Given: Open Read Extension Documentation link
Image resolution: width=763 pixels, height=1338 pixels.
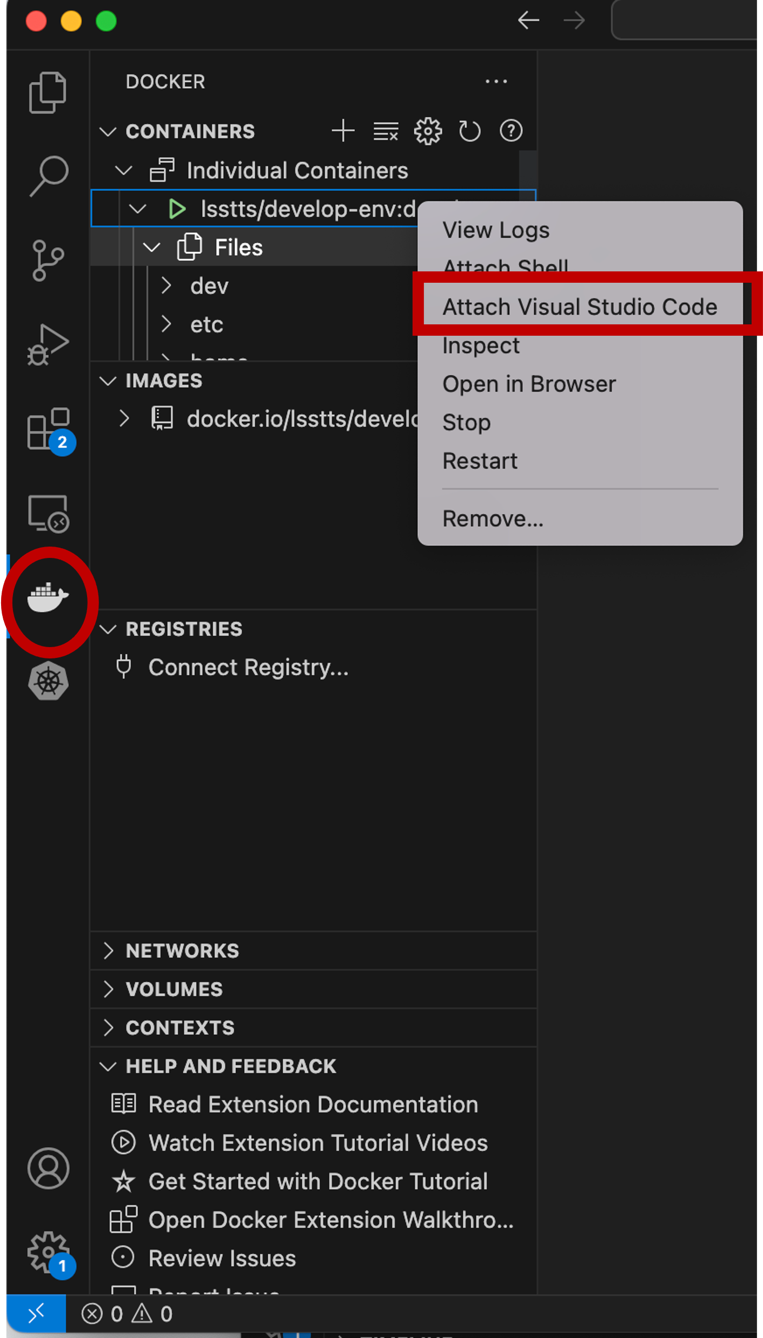Looking at the screenshot, I should [x=313, y=1104].
